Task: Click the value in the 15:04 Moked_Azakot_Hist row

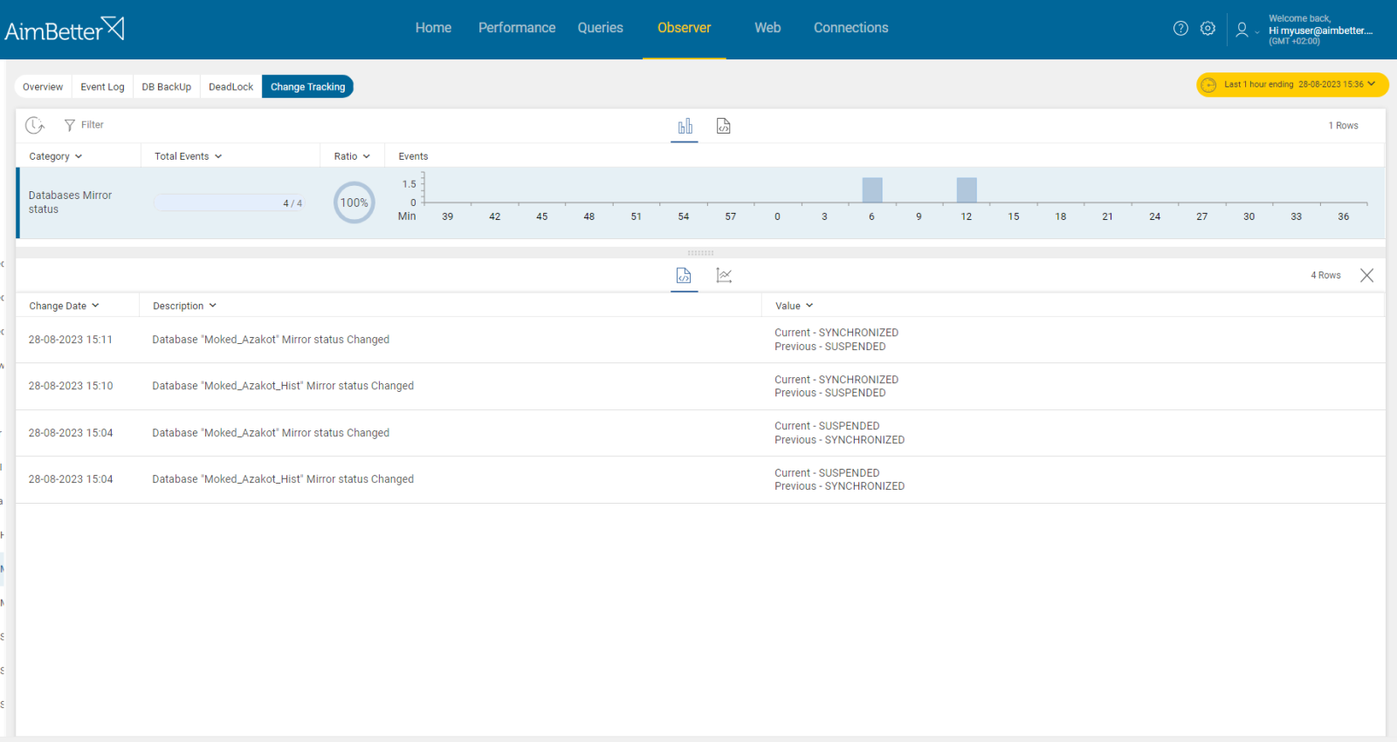Action: tap(840, 480)
